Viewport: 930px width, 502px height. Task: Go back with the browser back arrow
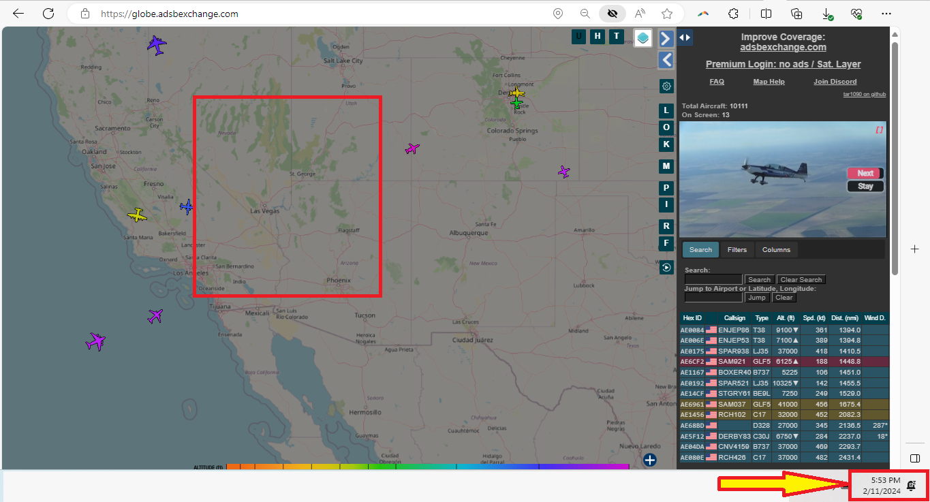pos(18,14)
